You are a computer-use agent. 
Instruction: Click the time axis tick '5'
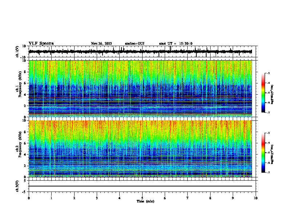click(142, 198)
